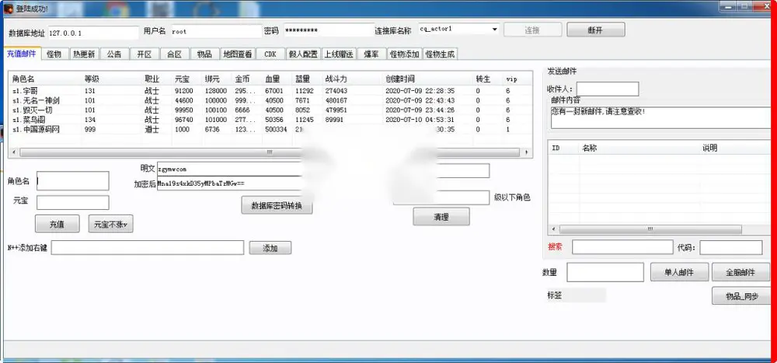This screenshot has height=363, width=777.
Task: Click the 道士 job cell
Action: click(152, 130)
